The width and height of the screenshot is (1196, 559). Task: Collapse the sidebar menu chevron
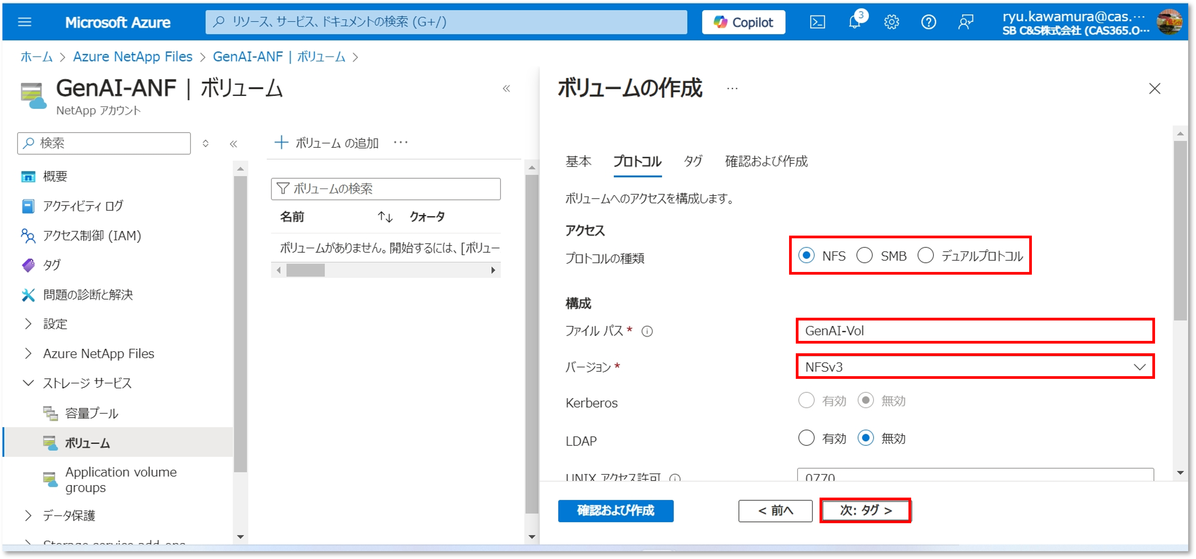point(234,144)
